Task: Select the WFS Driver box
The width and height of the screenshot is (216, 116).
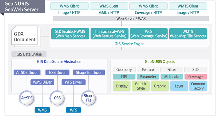Action: [73, 82]
